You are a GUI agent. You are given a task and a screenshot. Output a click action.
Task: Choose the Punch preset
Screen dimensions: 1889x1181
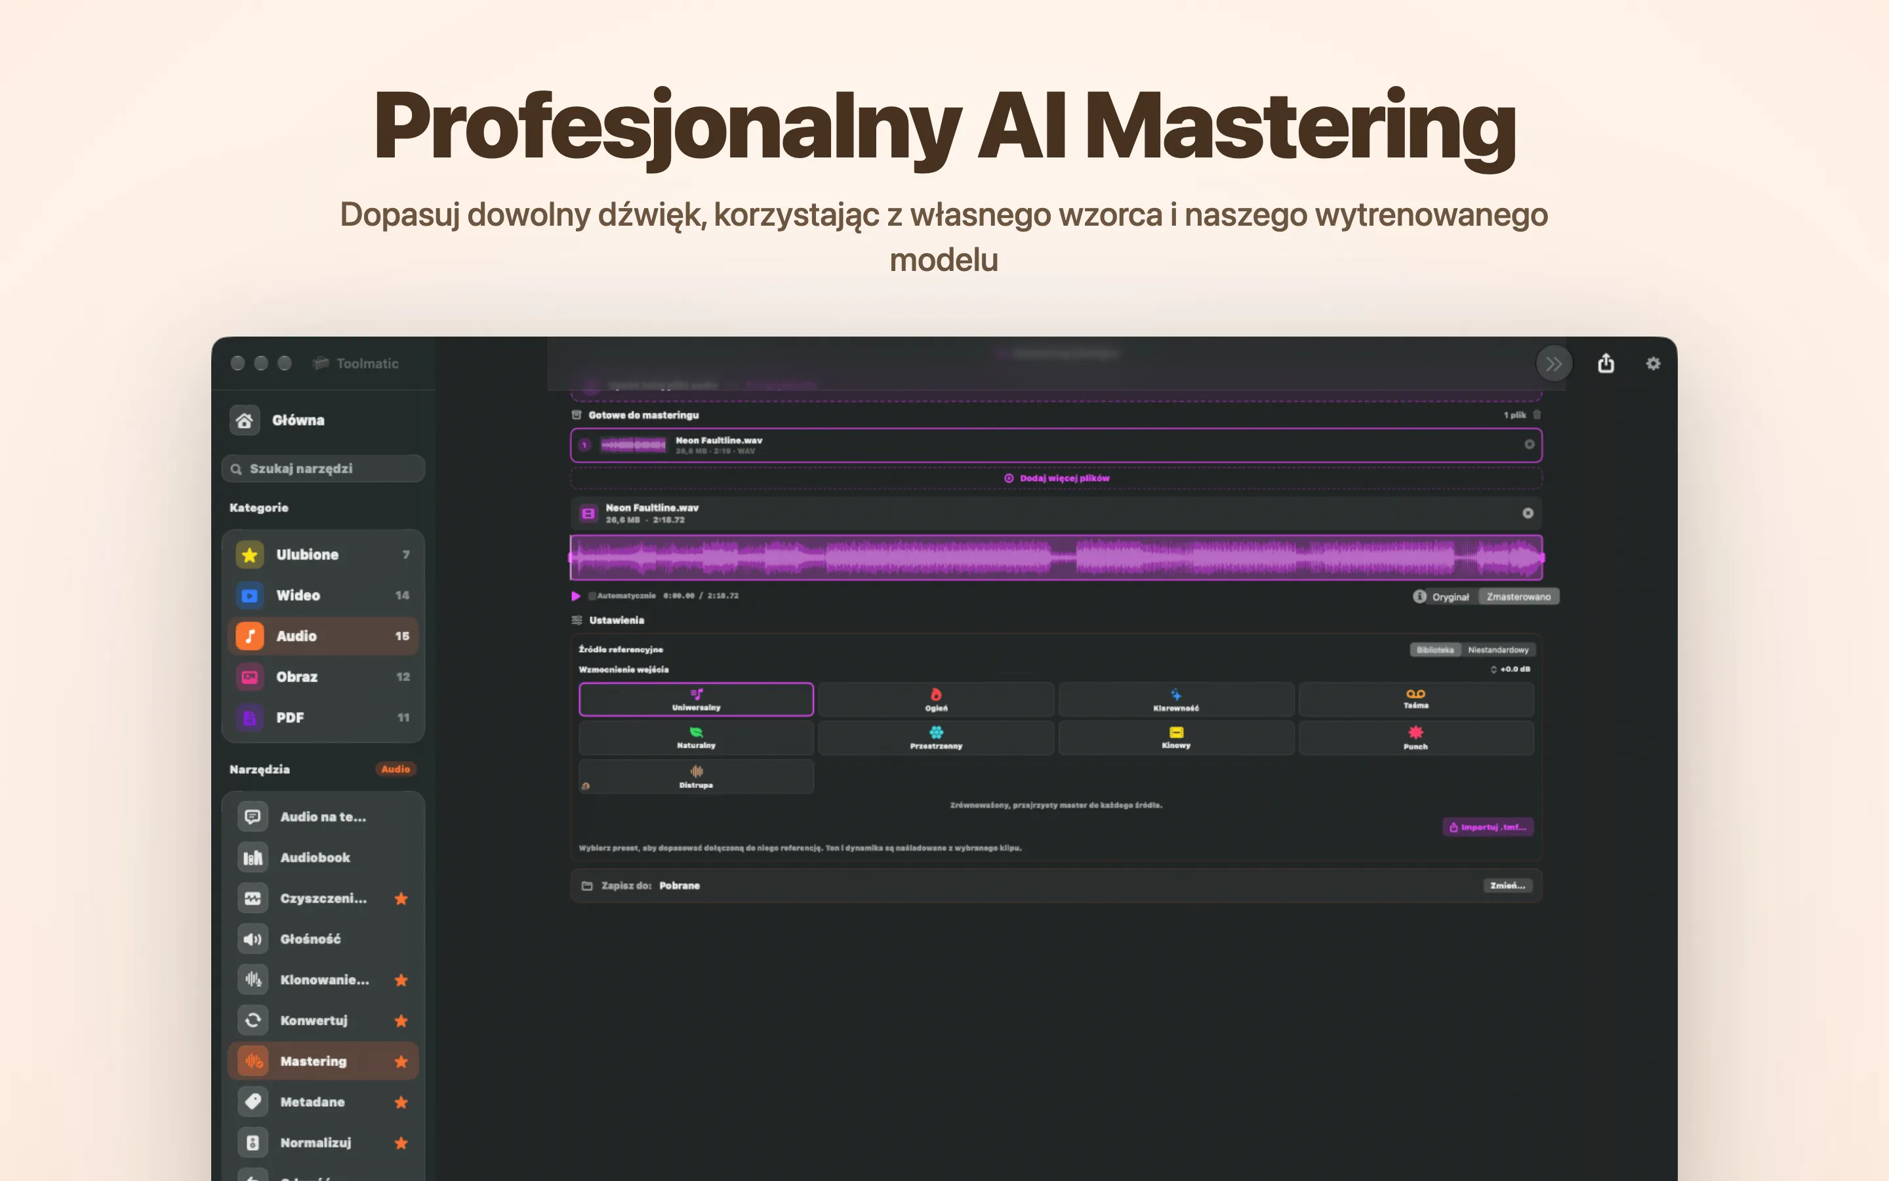click(x=1416, y=737)
